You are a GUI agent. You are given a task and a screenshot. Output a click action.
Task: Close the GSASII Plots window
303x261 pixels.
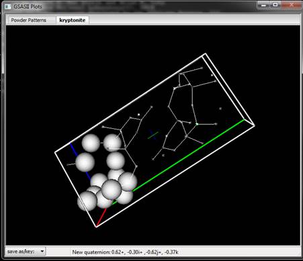tap(292, 5)
